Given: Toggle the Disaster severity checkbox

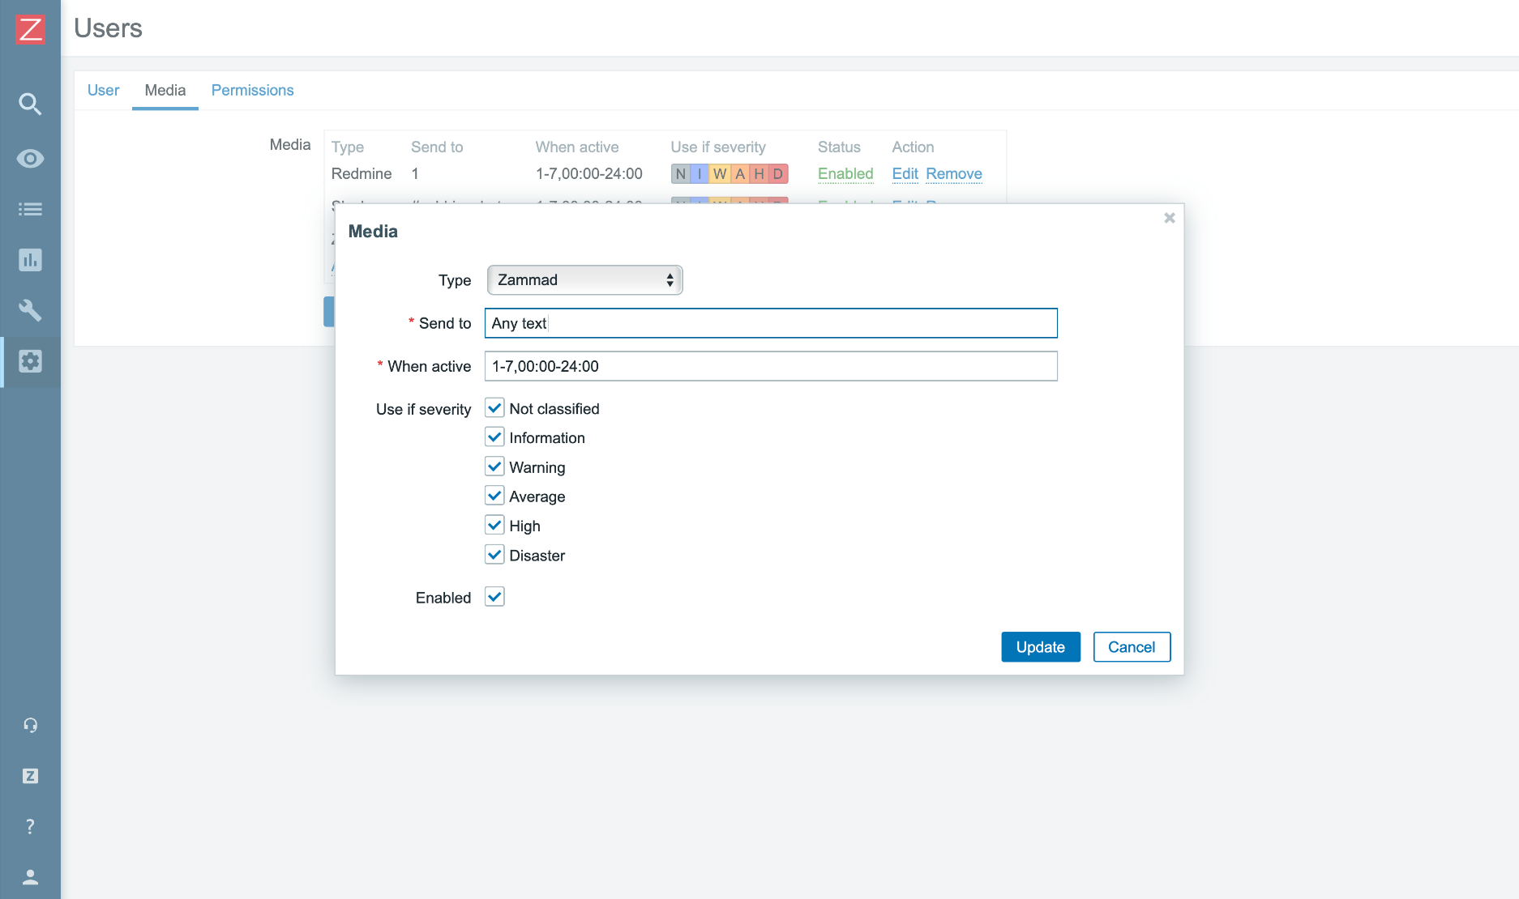Looking at the screenshot, I should [494, 555].
